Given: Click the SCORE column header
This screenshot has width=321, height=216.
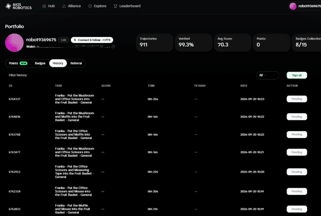Looking at the screenshot, I should coord(106,86).
